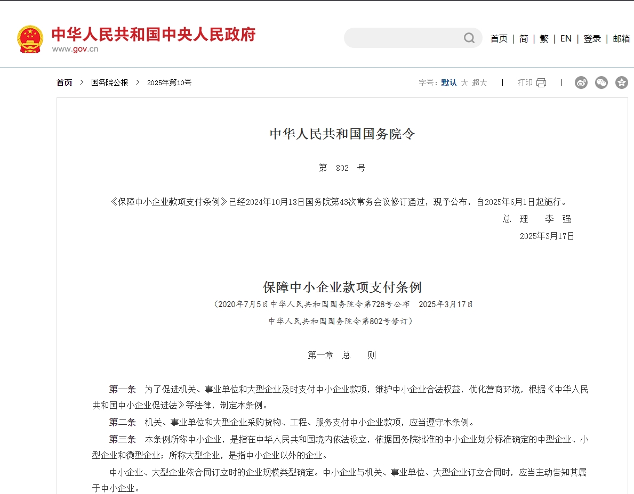Click the 打印 print text label

click(525, 83)
